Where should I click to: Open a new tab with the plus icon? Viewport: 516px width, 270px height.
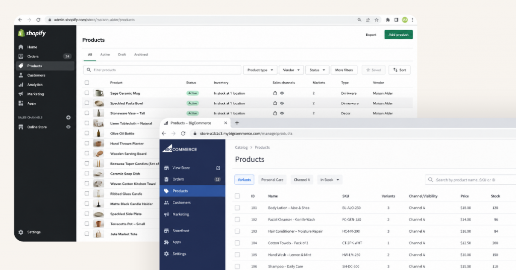tap(237, 123)
